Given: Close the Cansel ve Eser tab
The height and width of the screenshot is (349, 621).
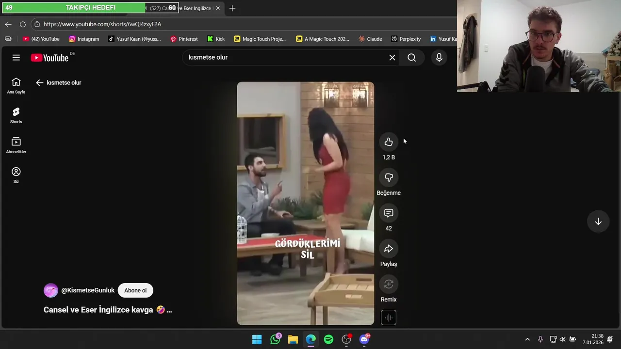Looking at the screenshot, I should pyautogui.click(x=218, y=8).
